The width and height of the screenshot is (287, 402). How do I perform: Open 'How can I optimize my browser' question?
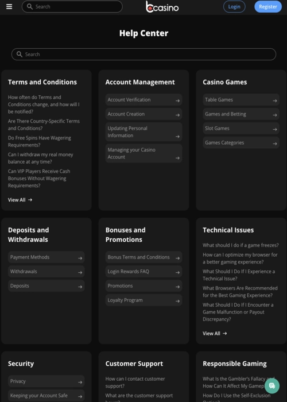click(x=240, y=258)
